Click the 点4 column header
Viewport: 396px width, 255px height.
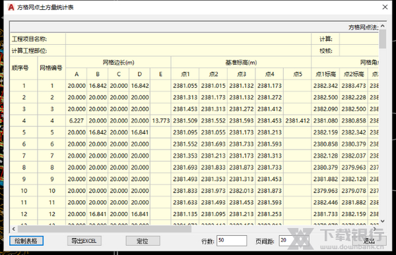click(269, 74)
